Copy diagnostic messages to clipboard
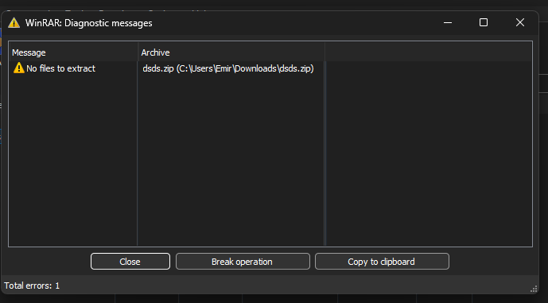 pyautogui.click(x=382, y=262)
